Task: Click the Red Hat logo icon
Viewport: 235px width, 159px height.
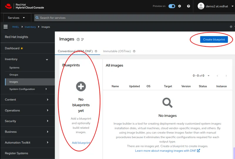Action: click(x=8, y=6)
